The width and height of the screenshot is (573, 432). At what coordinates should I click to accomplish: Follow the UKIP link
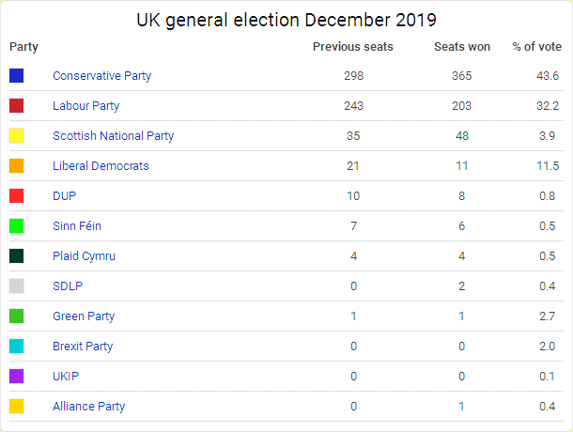point(66,376)
